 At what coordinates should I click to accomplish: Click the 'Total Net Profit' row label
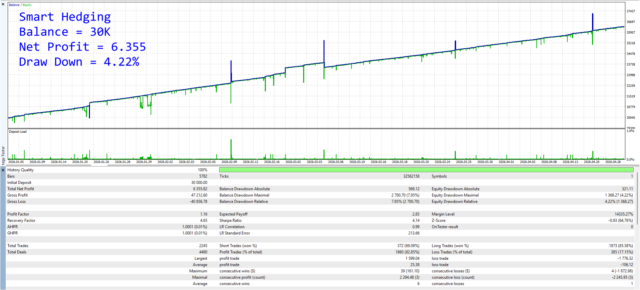(x=21, y=189)
